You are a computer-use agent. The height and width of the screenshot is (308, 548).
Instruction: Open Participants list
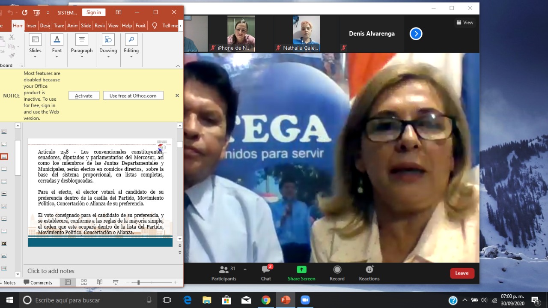224,273
